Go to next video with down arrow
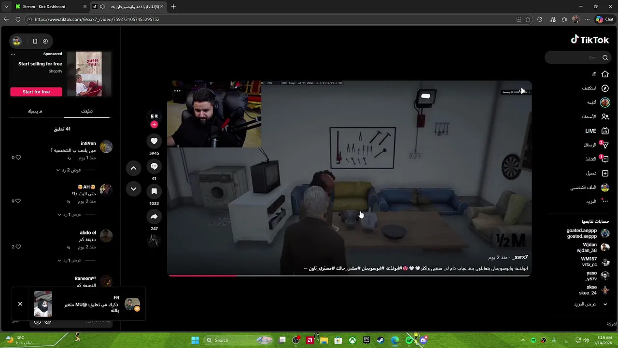 pyautogui.click(x=134, y=189)
